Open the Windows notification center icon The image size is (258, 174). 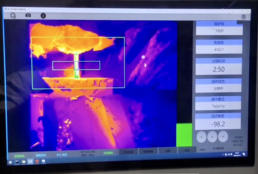(x=244, y=154)
